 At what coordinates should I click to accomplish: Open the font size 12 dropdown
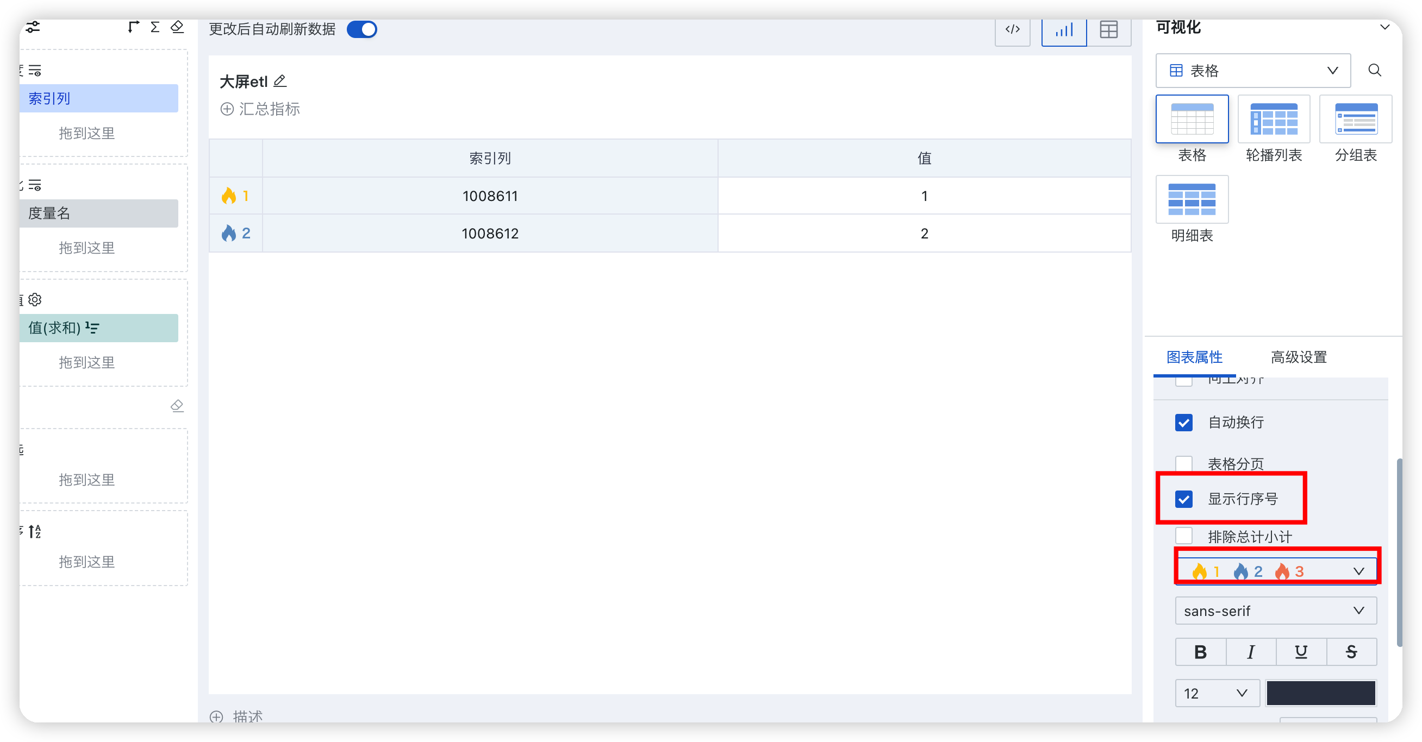point(1217,693)
